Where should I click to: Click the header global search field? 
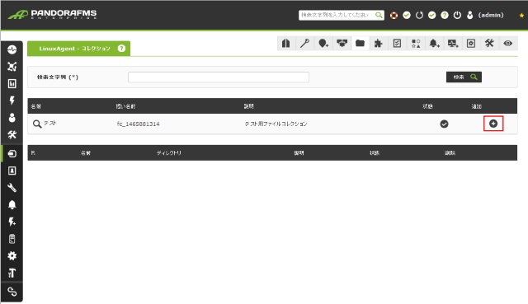(341, 15)
